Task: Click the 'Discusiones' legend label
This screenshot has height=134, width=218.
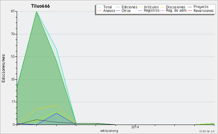Action: 175,7
